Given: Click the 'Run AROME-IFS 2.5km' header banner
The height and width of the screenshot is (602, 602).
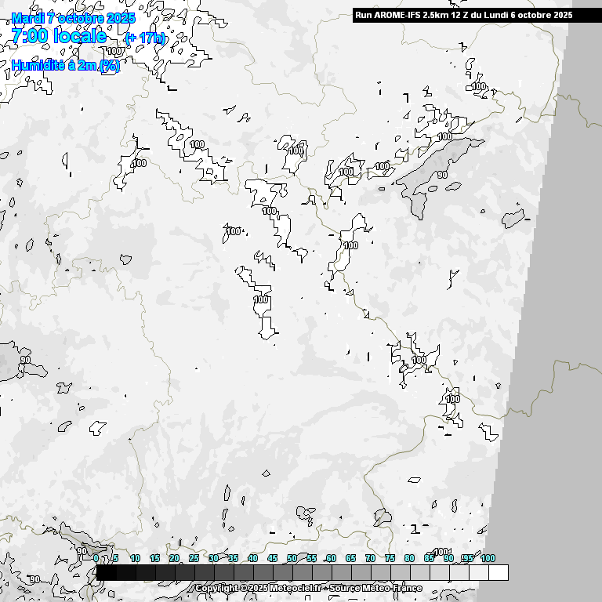Looking at the screenshot, I should pyautogui.click(x=463, y=15).
